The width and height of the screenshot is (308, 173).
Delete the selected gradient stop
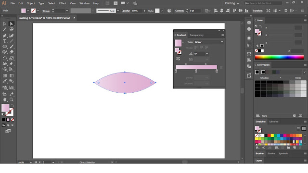pyautogui.click(x=221, y=67)
